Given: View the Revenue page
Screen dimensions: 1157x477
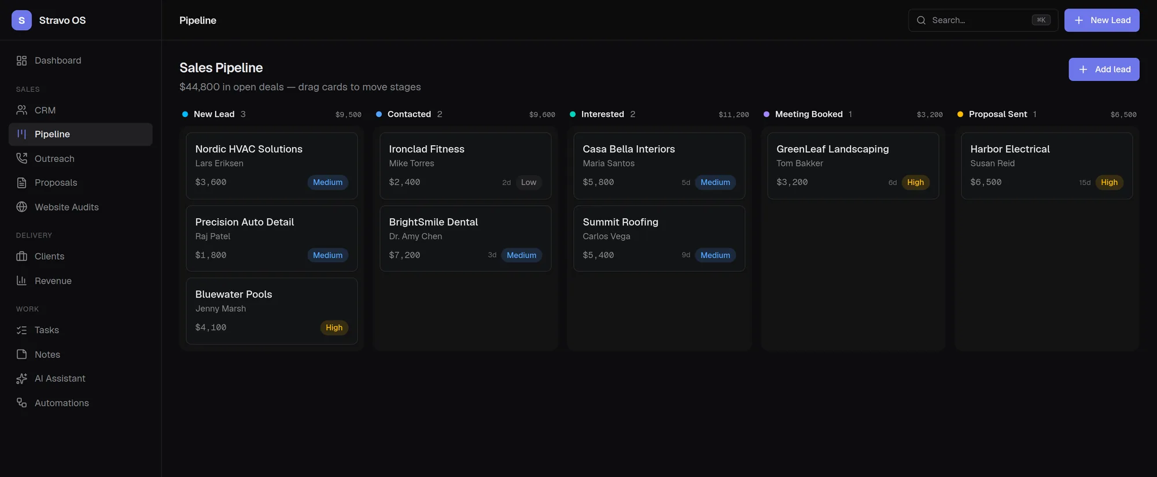Looking at the screenshot, I should coord(80,280).
